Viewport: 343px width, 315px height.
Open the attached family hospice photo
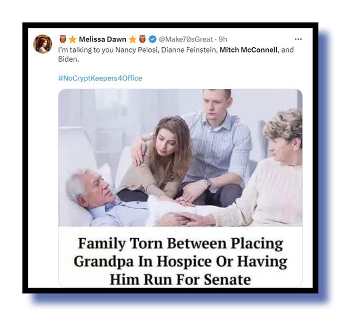[x=180, y=158]
